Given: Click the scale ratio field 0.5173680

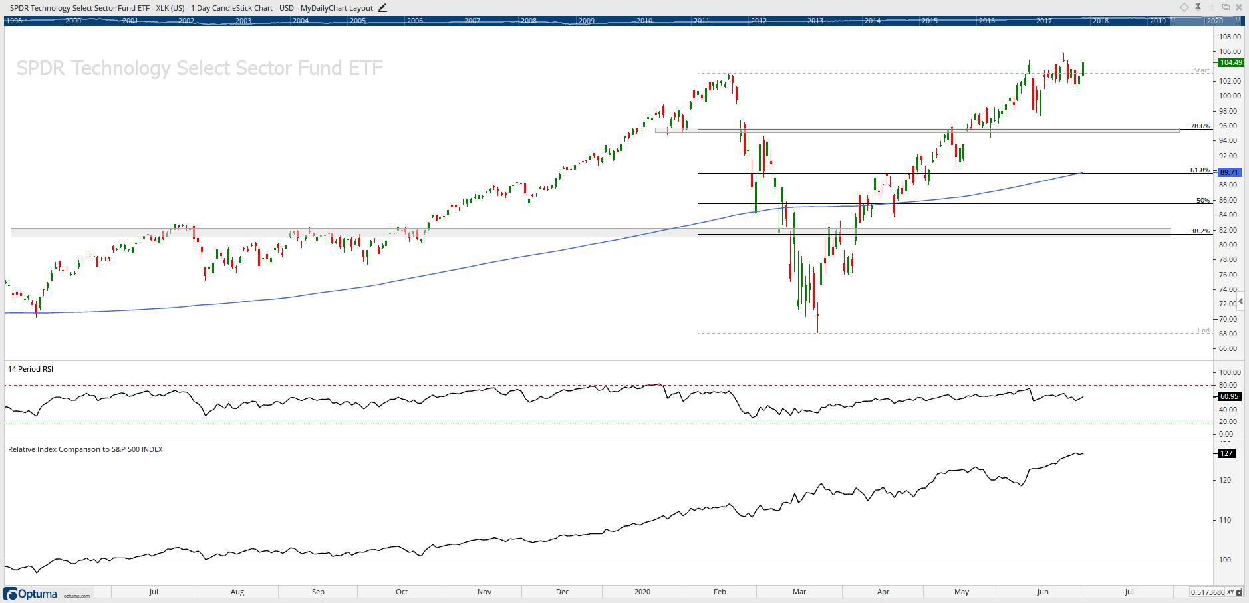Looking at the screenshot, I should click(x=1207, y=592).
